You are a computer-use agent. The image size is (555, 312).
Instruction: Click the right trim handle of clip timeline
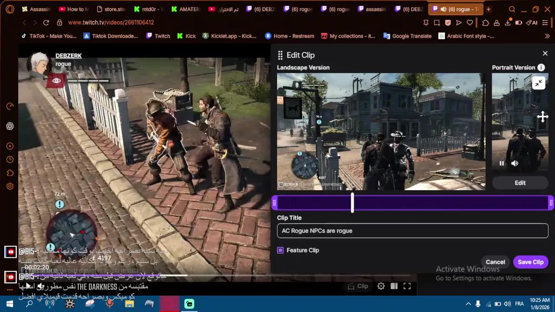(x=551, y=203)
